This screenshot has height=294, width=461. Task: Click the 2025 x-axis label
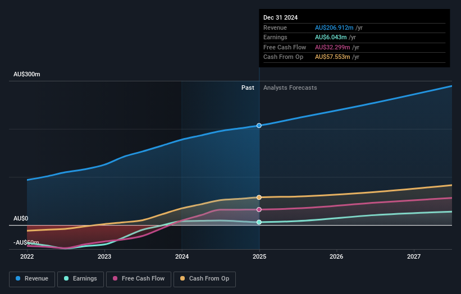(259, 256)
